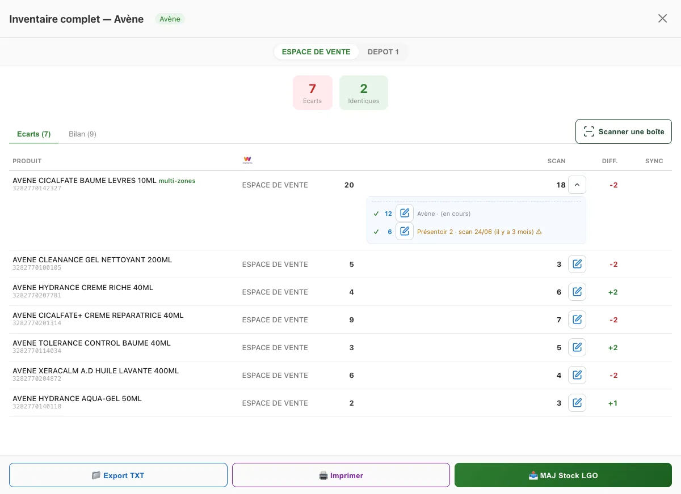Screen dimensions: 681x494
Task: Select product name AVENE CICALFATE BAUME LEVRES 10ML
Action: pos(85,181)
